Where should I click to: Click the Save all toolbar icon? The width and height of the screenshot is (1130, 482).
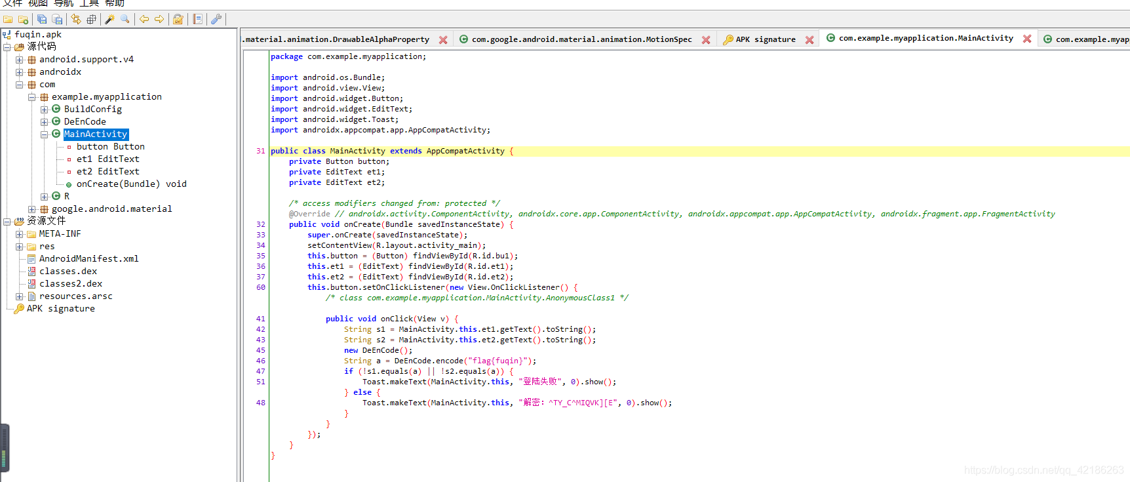coord(42,20)
